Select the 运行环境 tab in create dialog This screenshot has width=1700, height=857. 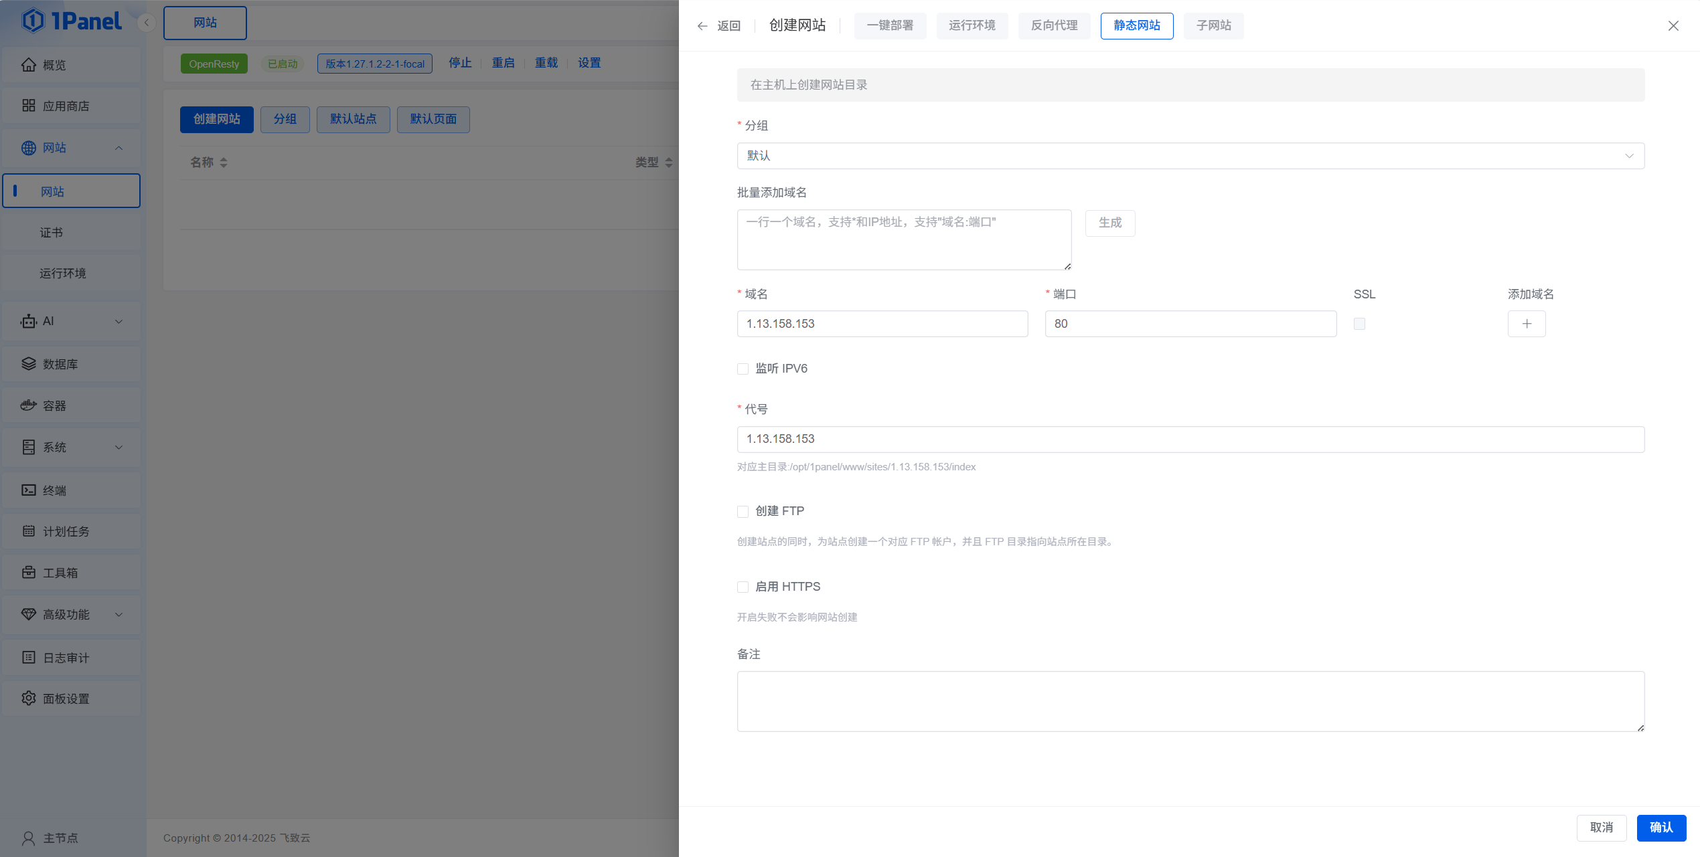point(972,26)
